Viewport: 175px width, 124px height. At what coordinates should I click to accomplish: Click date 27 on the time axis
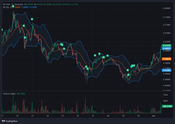(x=93, y=116)
